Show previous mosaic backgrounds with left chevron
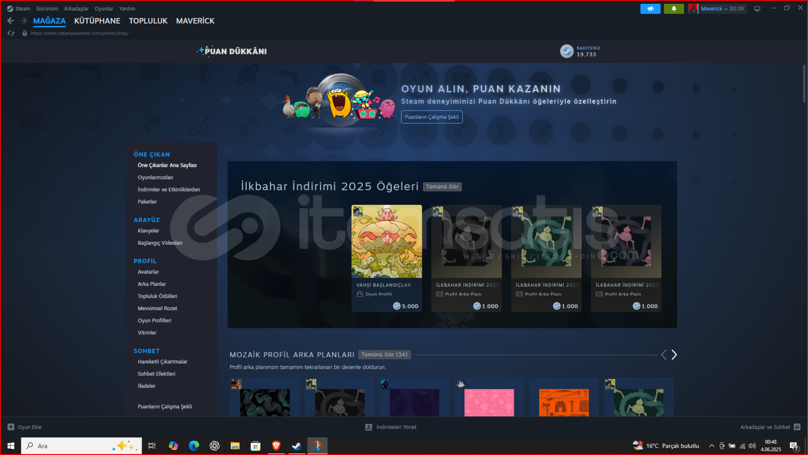808x455 pixels. (x=663, y=355)
